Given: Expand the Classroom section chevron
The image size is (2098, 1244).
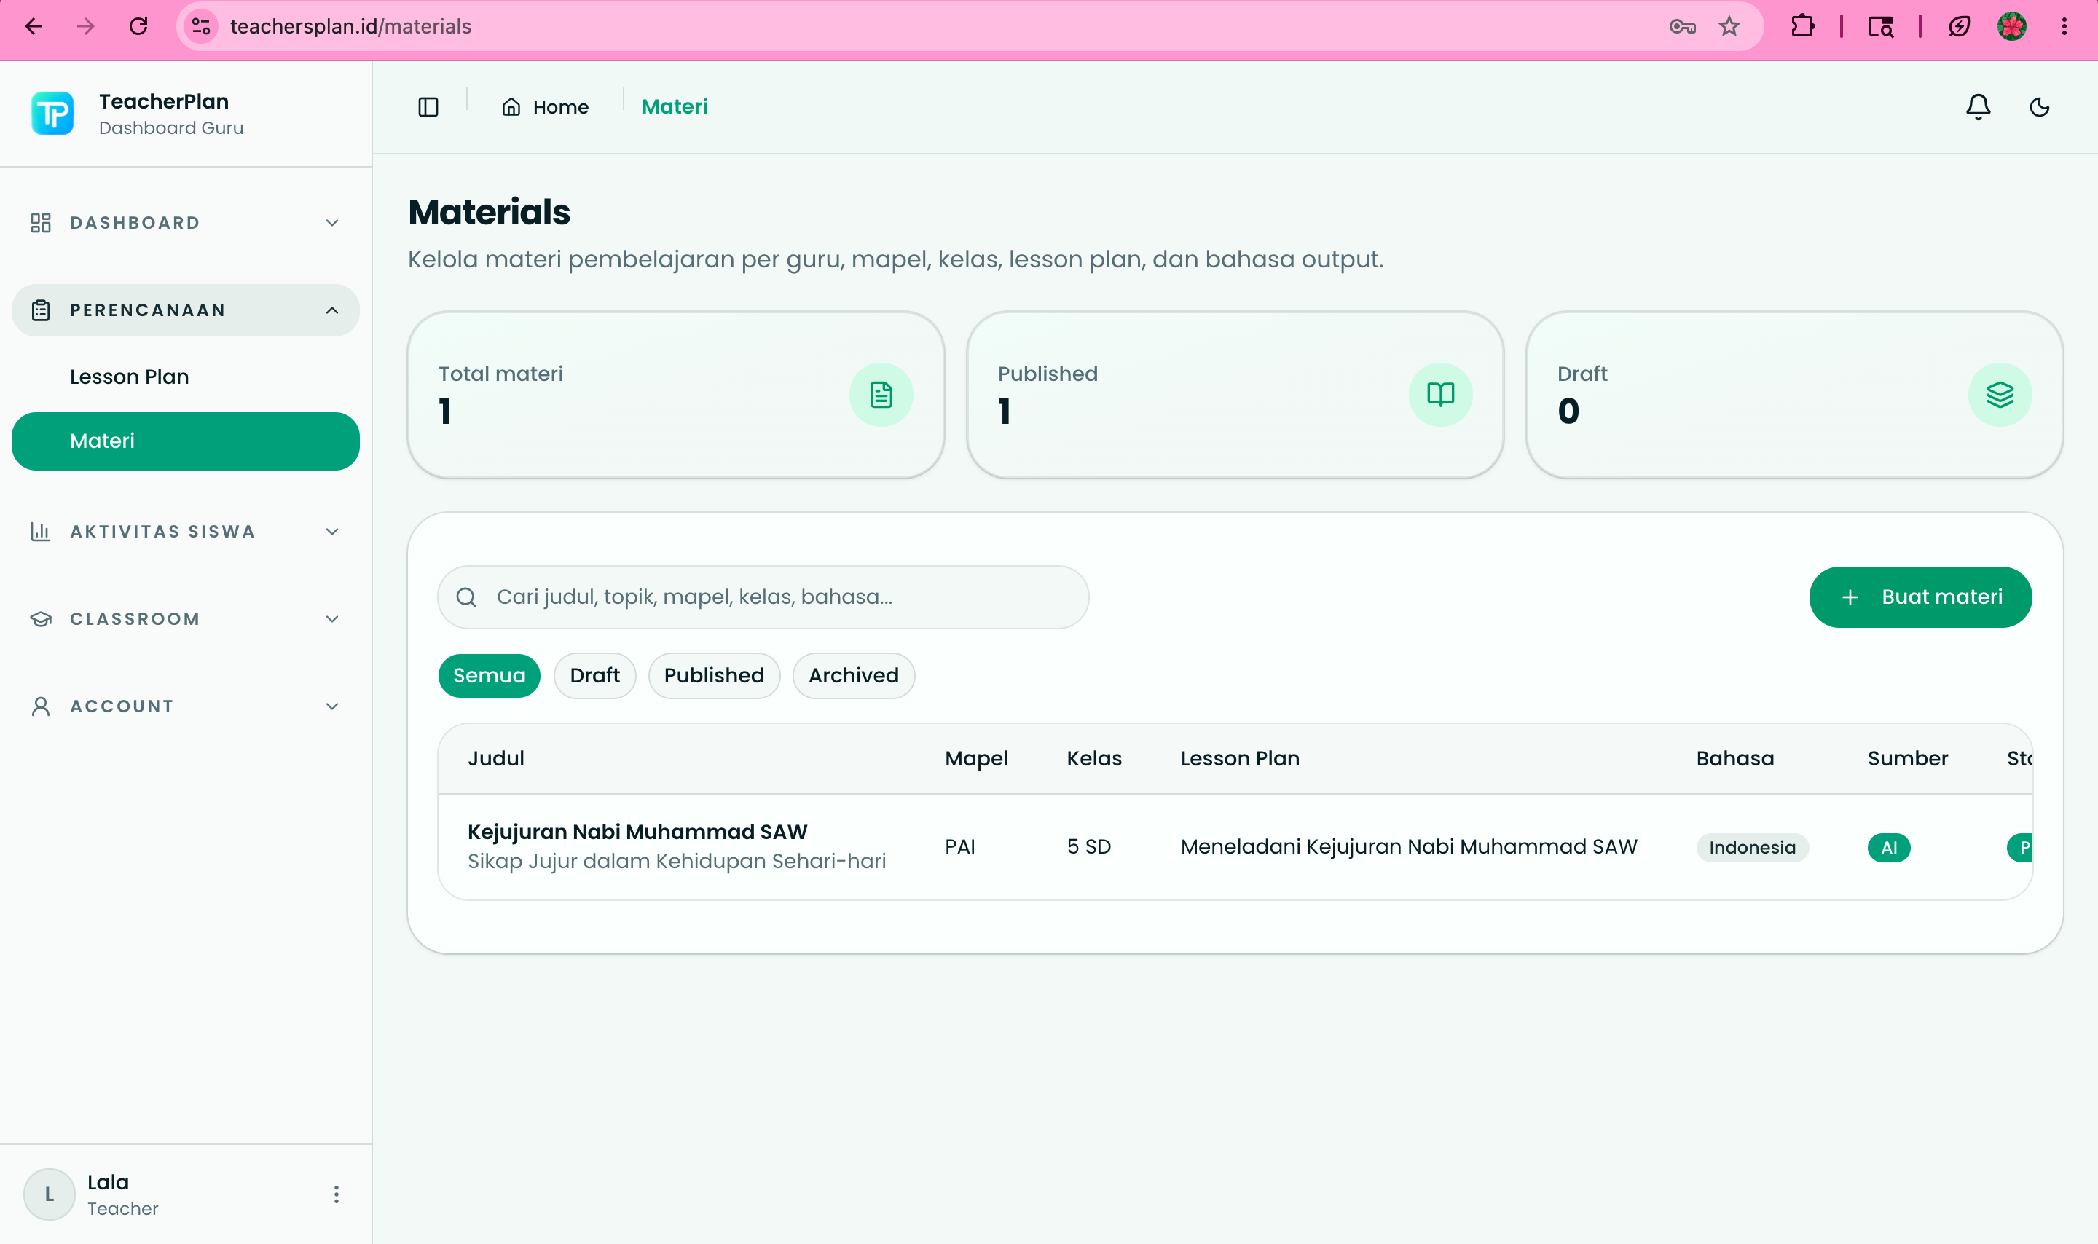Looking at the screenshot, I should tap(332, 618).
